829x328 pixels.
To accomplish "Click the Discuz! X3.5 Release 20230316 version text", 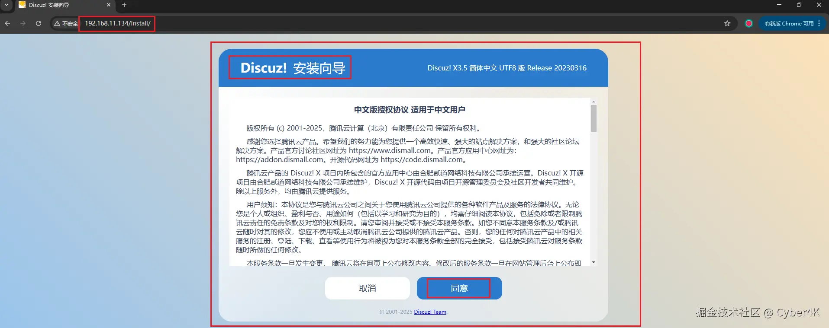I will click(507, 68).
